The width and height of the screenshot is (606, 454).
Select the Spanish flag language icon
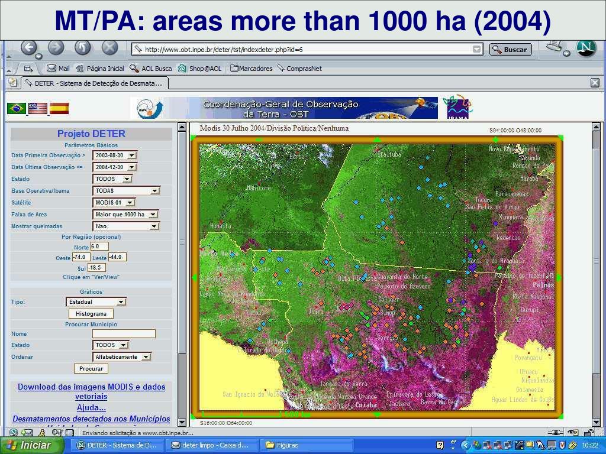(x=59, y=109)
